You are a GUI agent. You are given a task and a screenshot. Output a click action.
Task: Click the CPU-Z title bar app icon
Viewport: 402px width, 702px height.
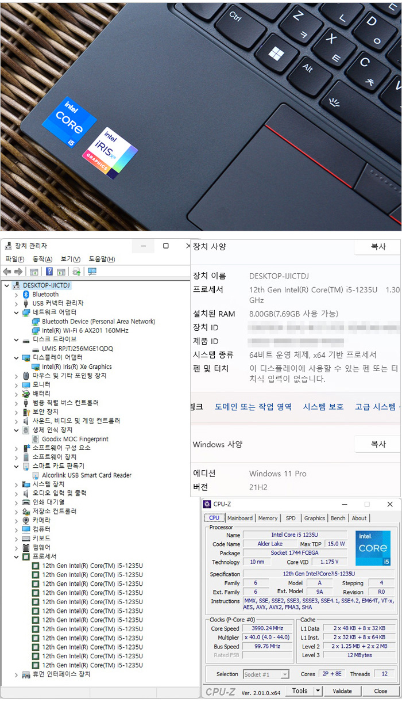point(207,504)
